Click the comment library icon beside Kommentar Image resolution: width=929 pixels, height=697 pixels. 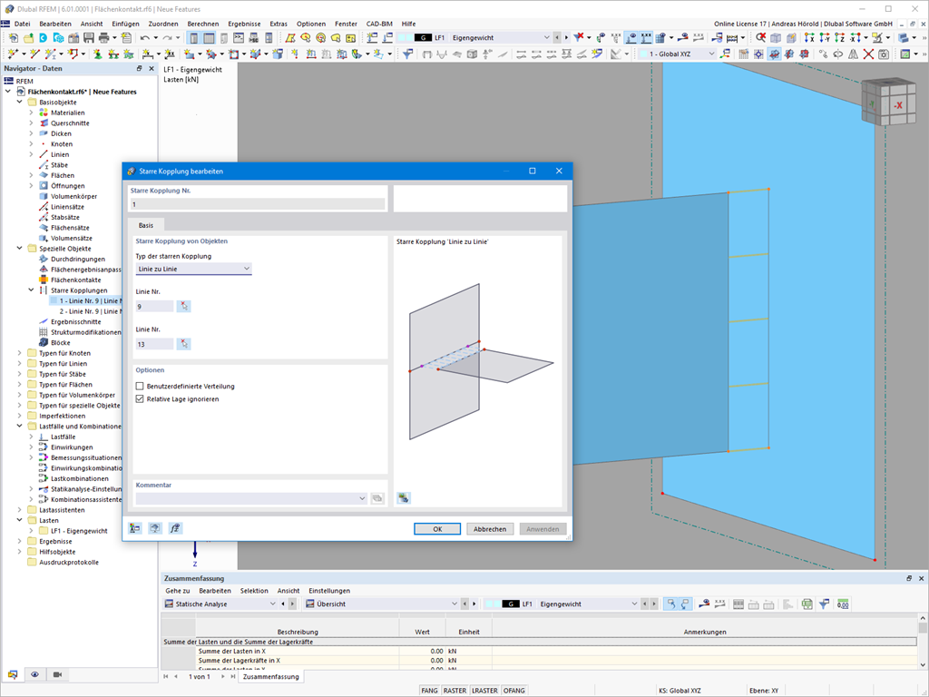coord(377,498)
